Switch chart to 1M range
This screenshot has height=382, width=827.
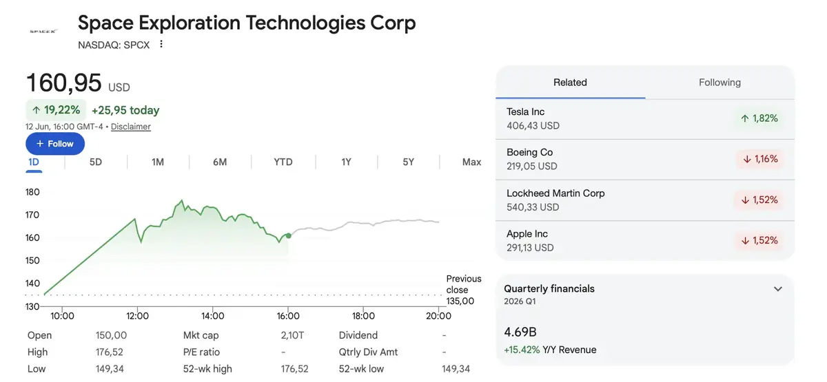(158, 162)
